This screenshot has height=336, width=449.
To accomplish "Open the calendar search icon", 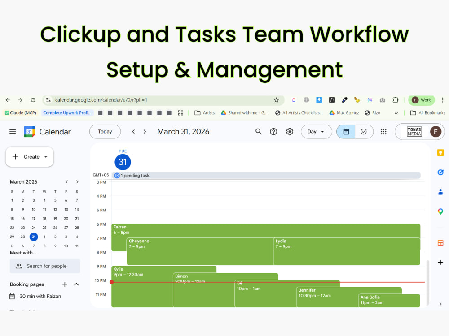I will 258,131.
